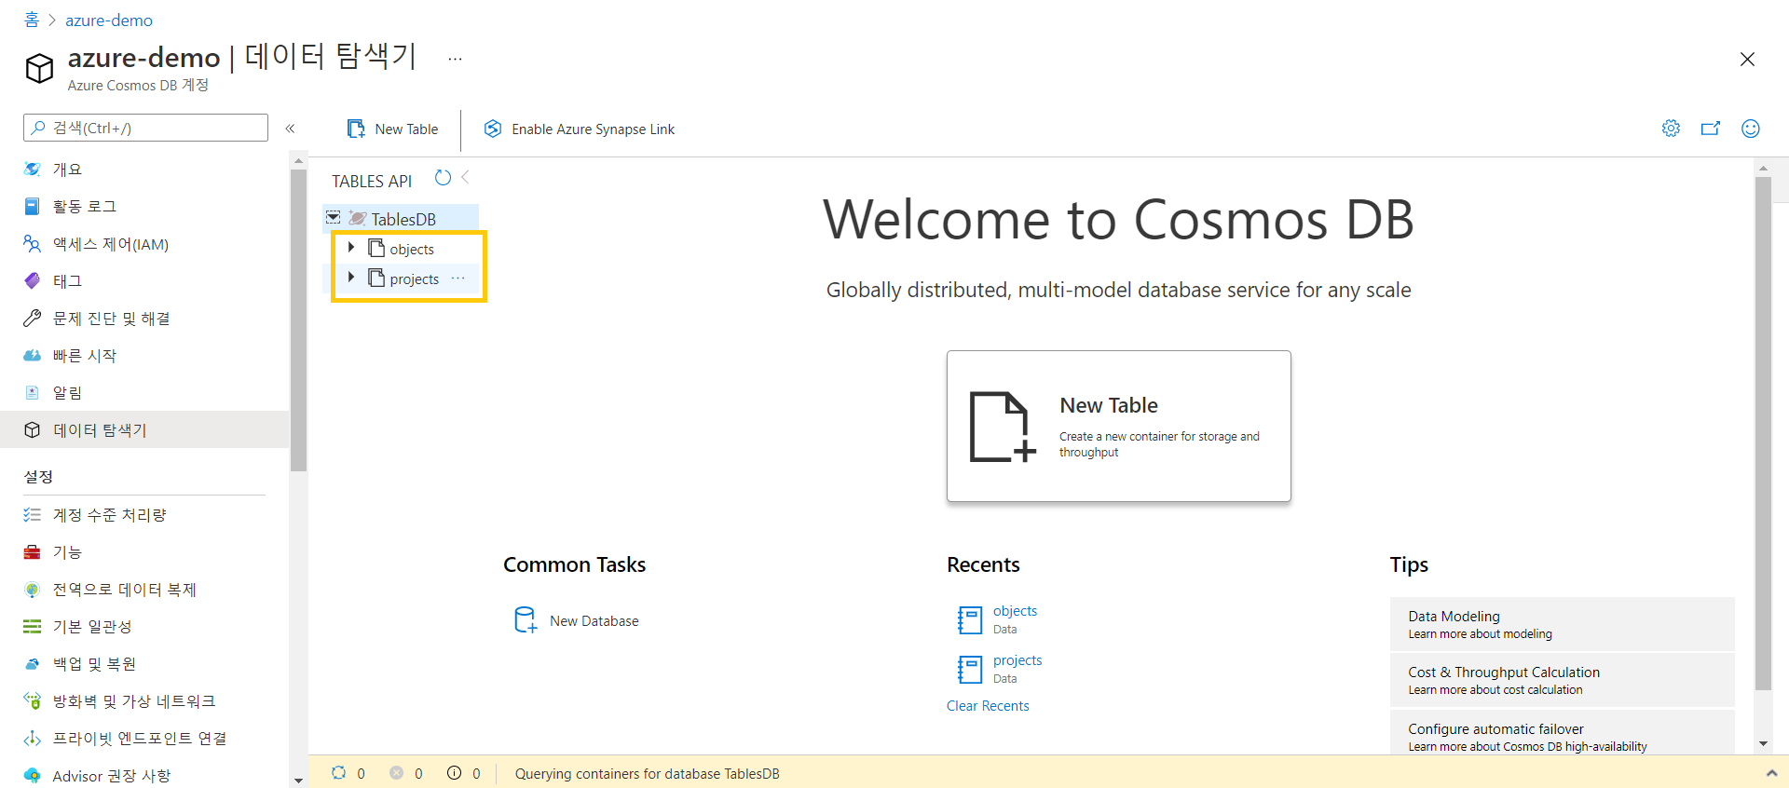Viewport: 1789px width, 788px height.
Task: Open header ellipsis more options
Action: [455, 59]
